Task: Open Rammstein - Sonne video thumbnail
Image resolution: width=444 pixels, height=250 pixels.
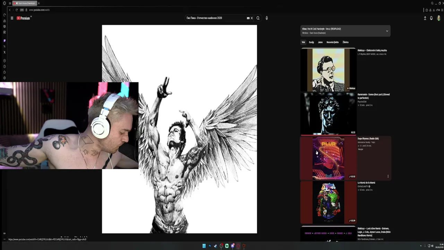Action: 328,114
